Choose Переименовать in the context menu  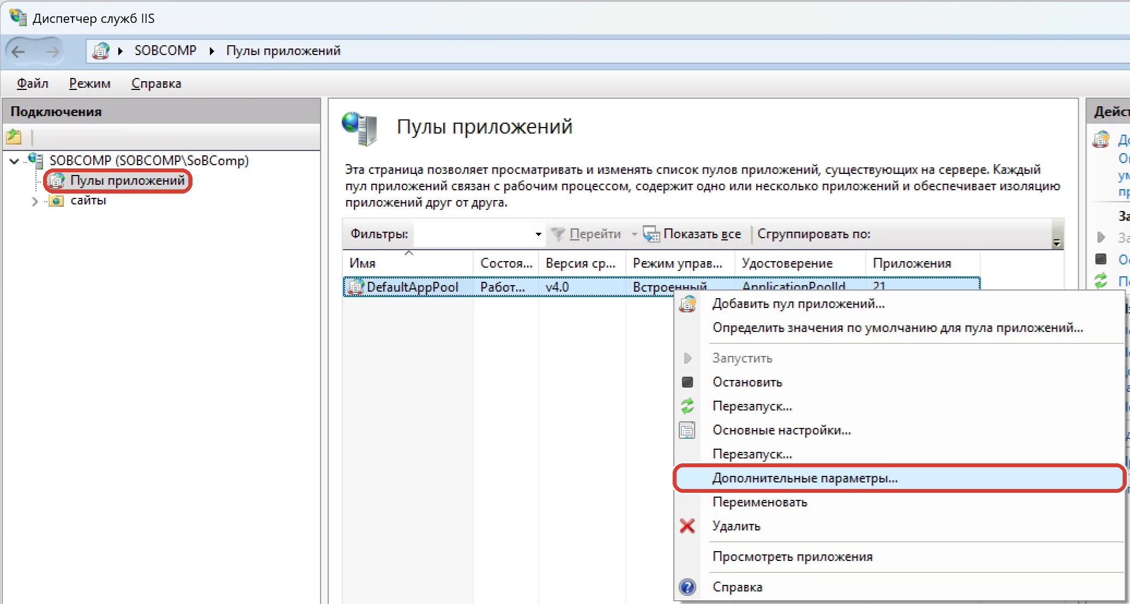coord(900,502)
